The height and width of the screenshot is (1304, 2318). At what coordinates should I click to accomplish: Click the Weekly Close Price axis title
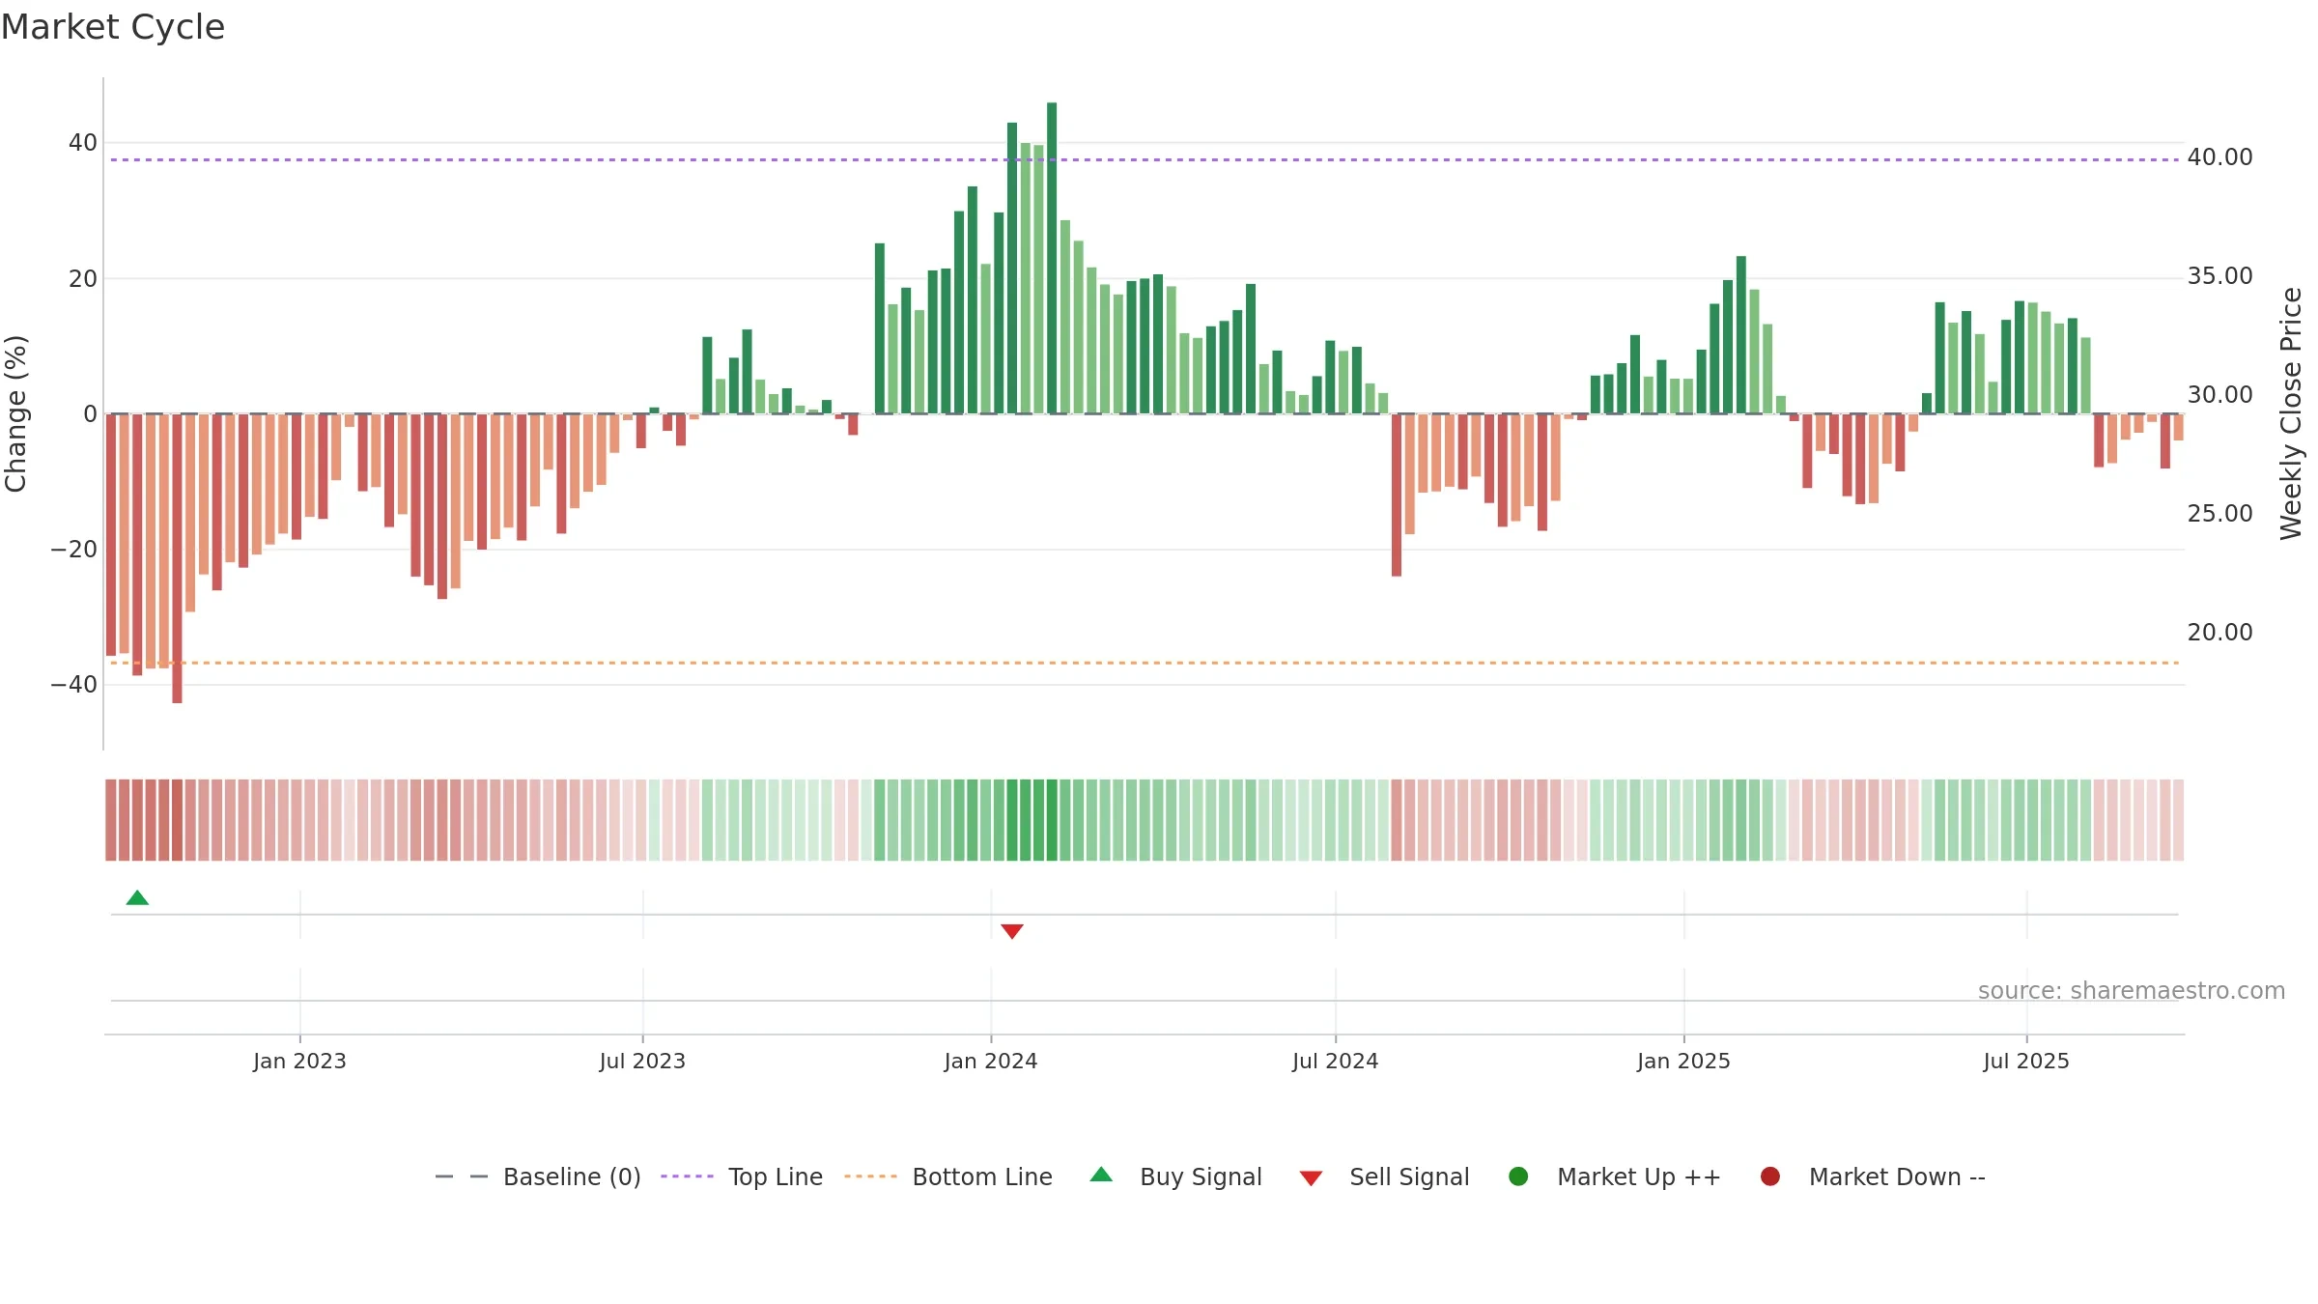click(2291, 413)
